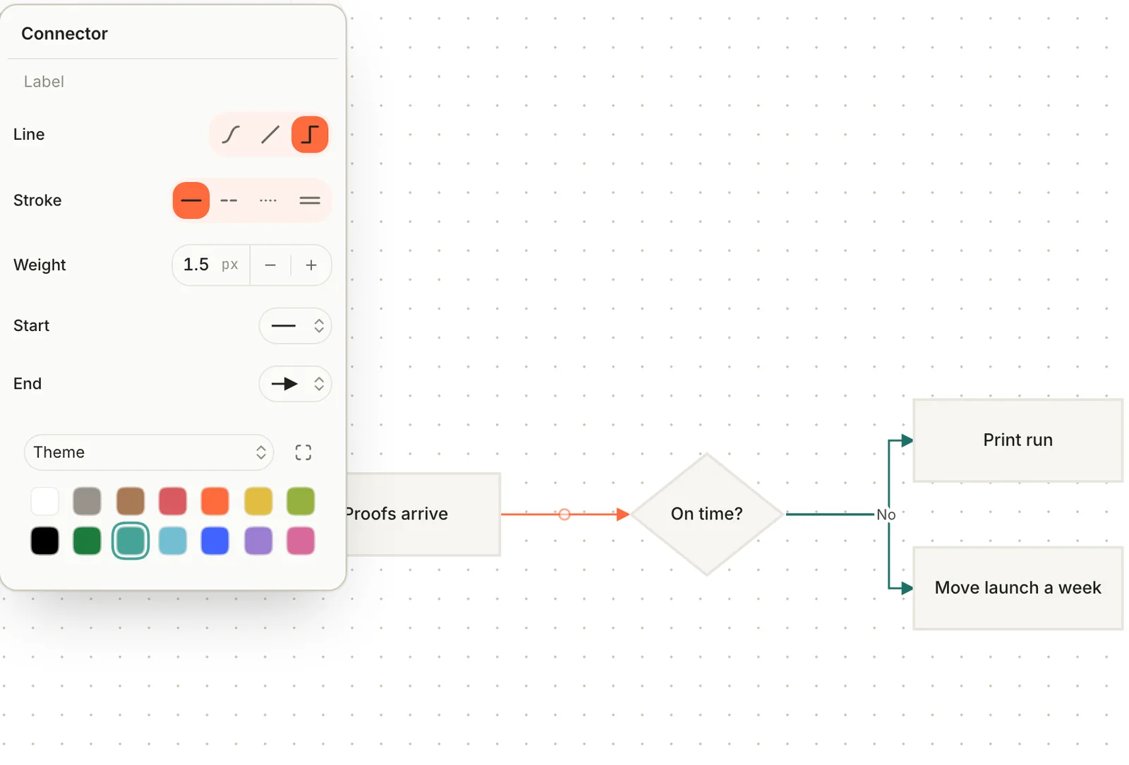The height and width of the screenshot is (765, 1129).
Task: Open the Start arrowhead dropdown
Action: click(x=295, y=326)
